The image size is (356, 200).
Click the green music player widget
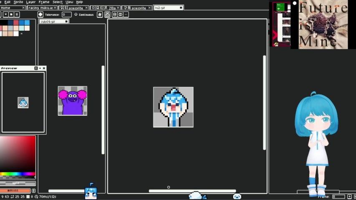coord(280,7)
